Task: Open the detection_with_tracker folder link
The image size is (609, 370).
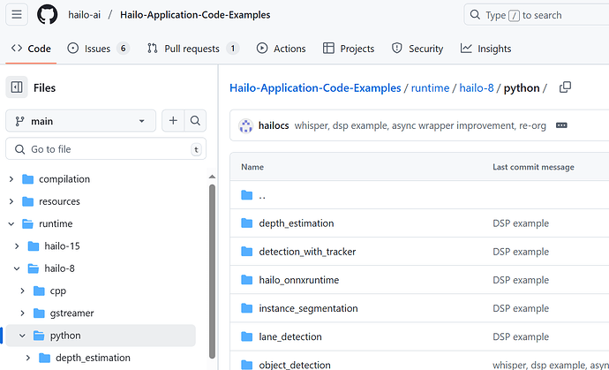Action: 307,252
